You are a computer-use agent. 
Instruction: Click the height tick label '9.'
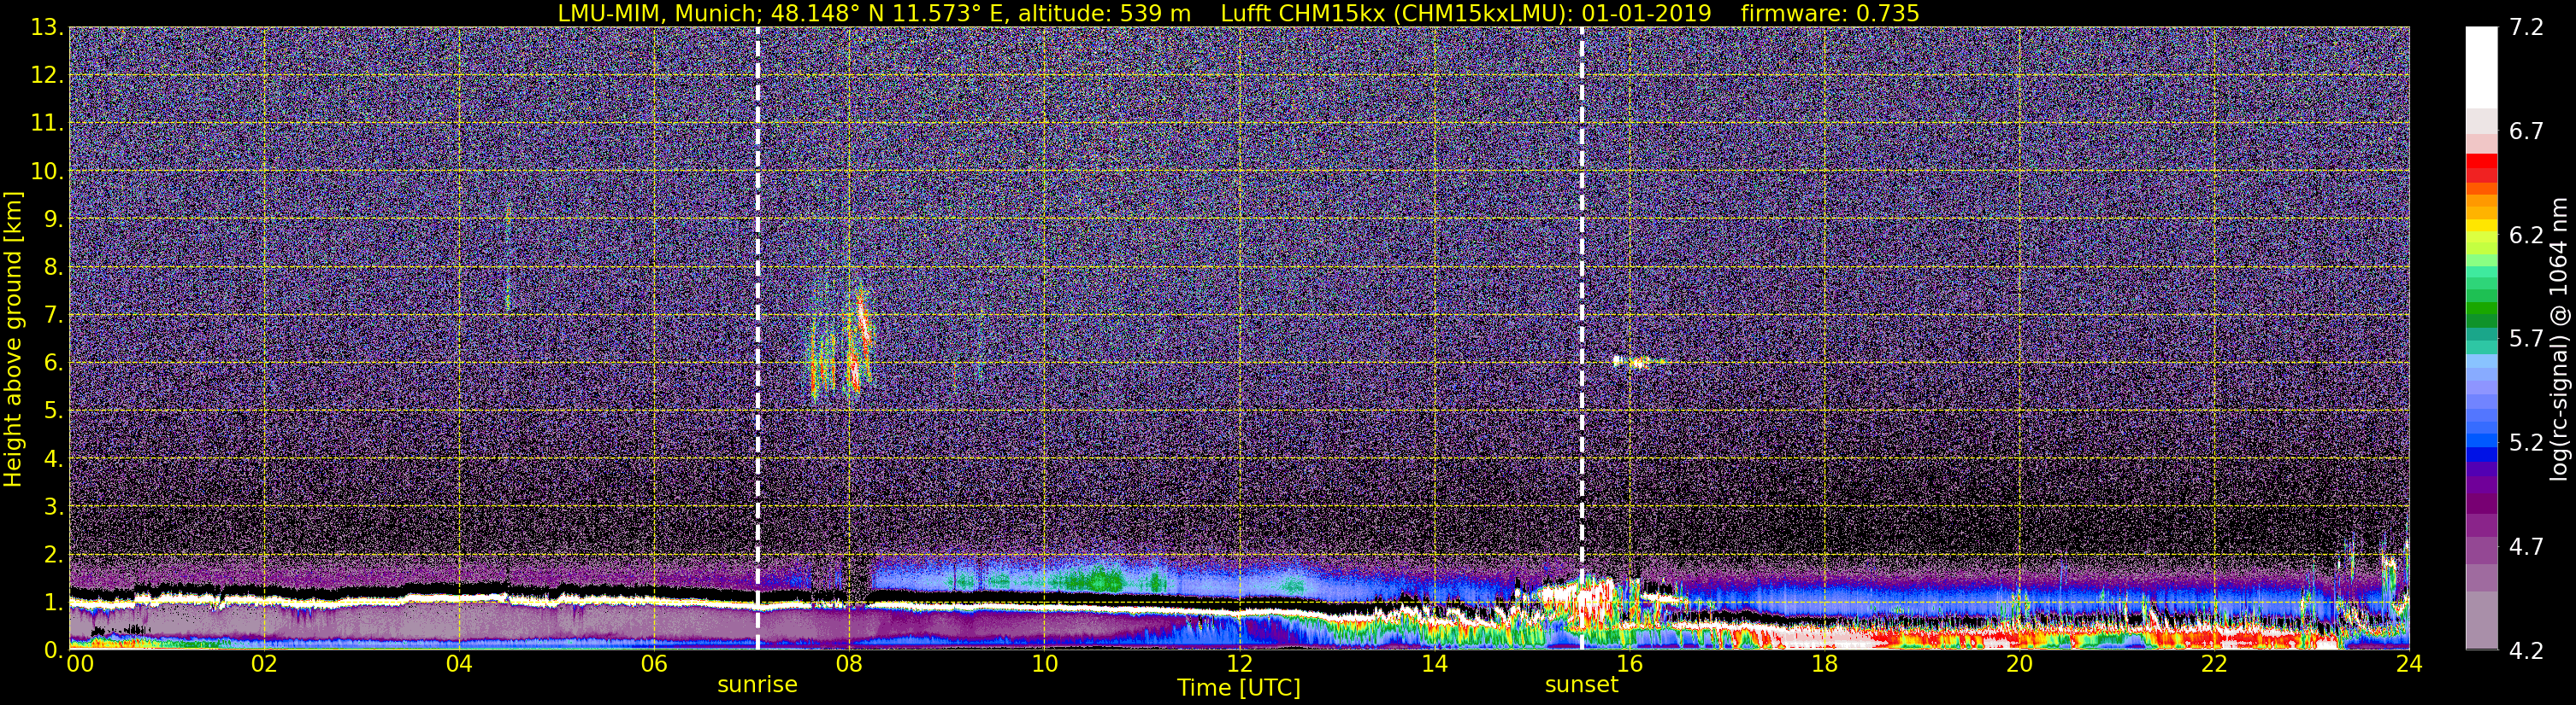[53, 218]
